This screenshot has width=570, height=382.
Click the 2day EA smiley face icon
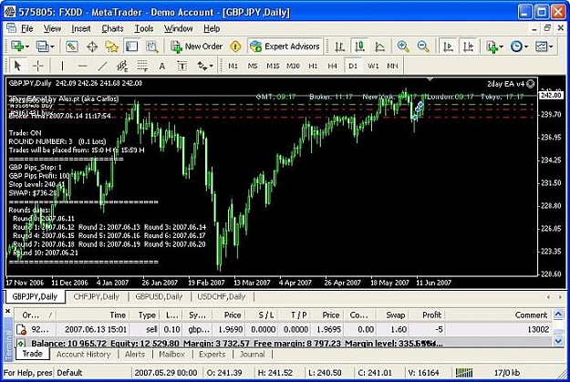(531, 84)
